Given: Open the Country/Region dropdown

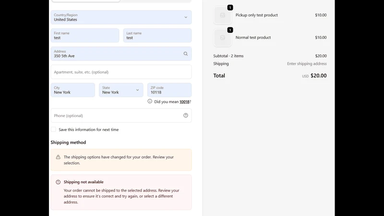Looking at the screenshot, I should 121,17.
